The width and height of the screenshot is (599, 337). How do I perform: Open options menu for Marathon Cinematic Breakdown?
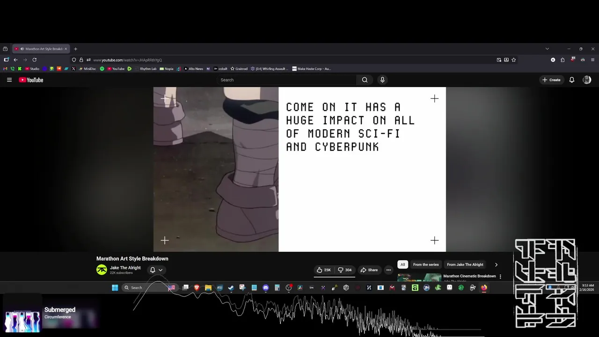click(500, 277)
